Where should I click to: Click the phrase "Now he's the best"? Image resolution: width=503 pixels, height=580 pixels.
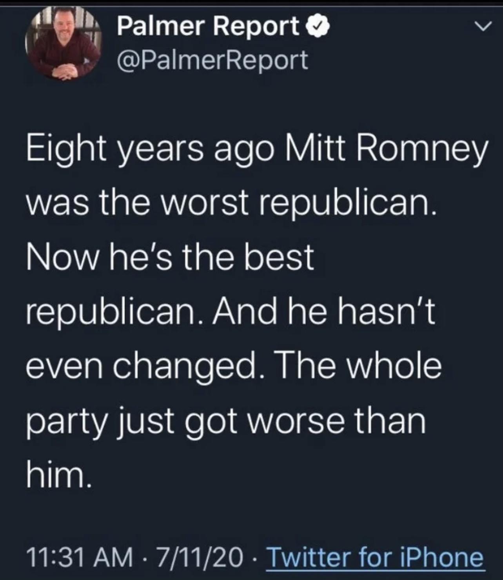coord(170,258)
